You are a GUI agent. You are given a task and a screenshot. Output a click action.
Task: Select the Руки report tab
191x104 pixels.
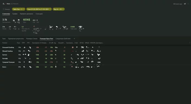tap(4, 39)
